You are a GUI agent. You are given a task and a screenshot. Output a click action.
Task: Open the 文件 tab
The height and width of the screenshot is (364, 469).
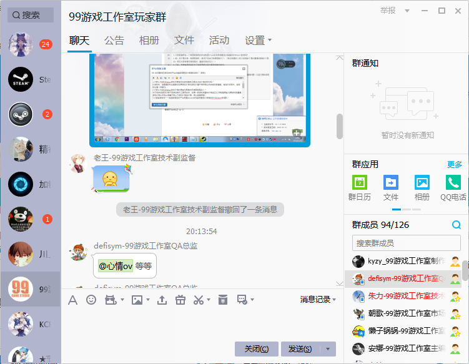pyautogui.click(x=184, y=41)
